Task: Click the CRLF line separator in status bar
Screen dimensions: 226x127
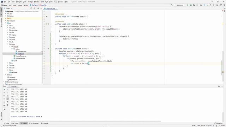Action: point(198,126)
